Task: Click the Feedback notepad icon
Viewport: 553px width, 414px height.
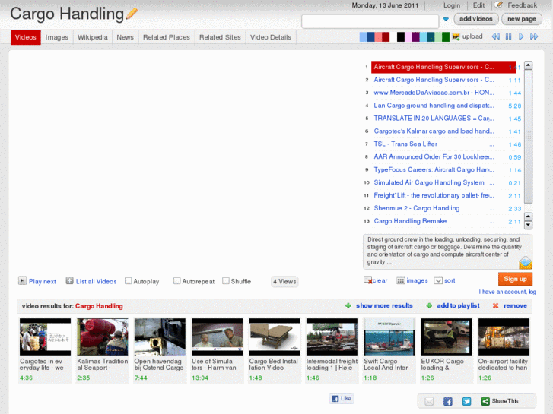Action: coord(499,5)
